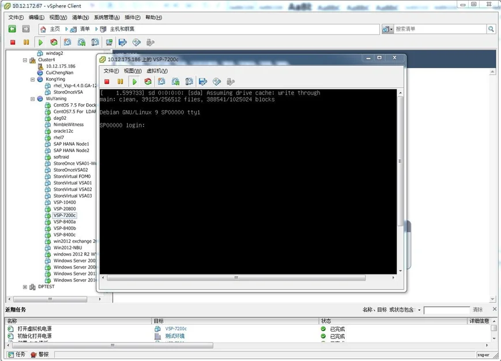501x361 pixels.
Task: Expand the DPTEST tree node
Action: [25, 287]
